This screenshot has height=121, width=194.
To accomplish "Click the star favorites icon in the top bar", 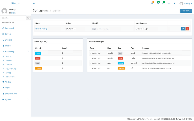I will click(x=175, y=3).
